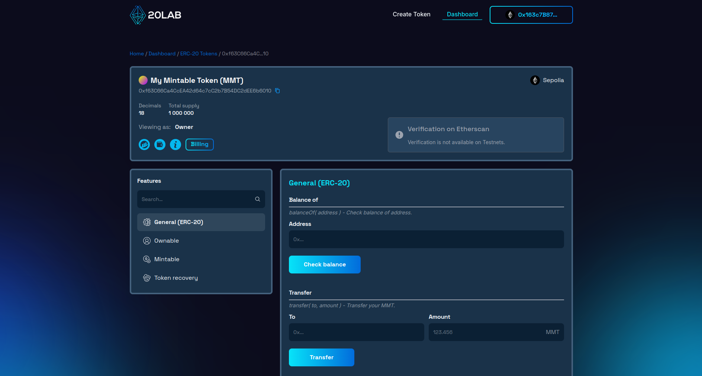Copy the token contract address

coord(277,91)
